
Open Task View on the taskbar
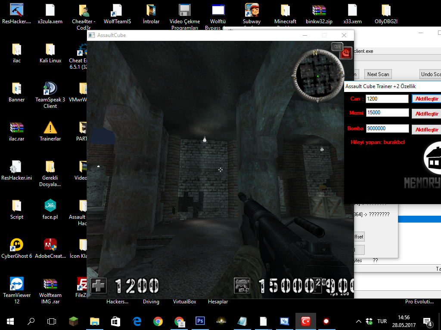(x=52, y=321)
